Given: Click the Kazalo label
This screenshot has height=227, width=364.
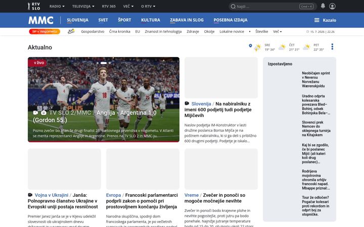Looking at the screenshot, I should point(330,20).
